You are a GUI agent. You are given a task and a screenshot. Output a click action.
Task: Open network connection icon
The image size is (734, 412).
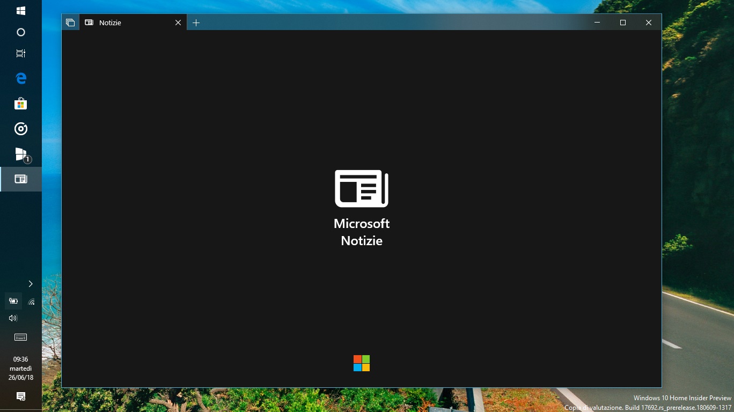(32, 301)
